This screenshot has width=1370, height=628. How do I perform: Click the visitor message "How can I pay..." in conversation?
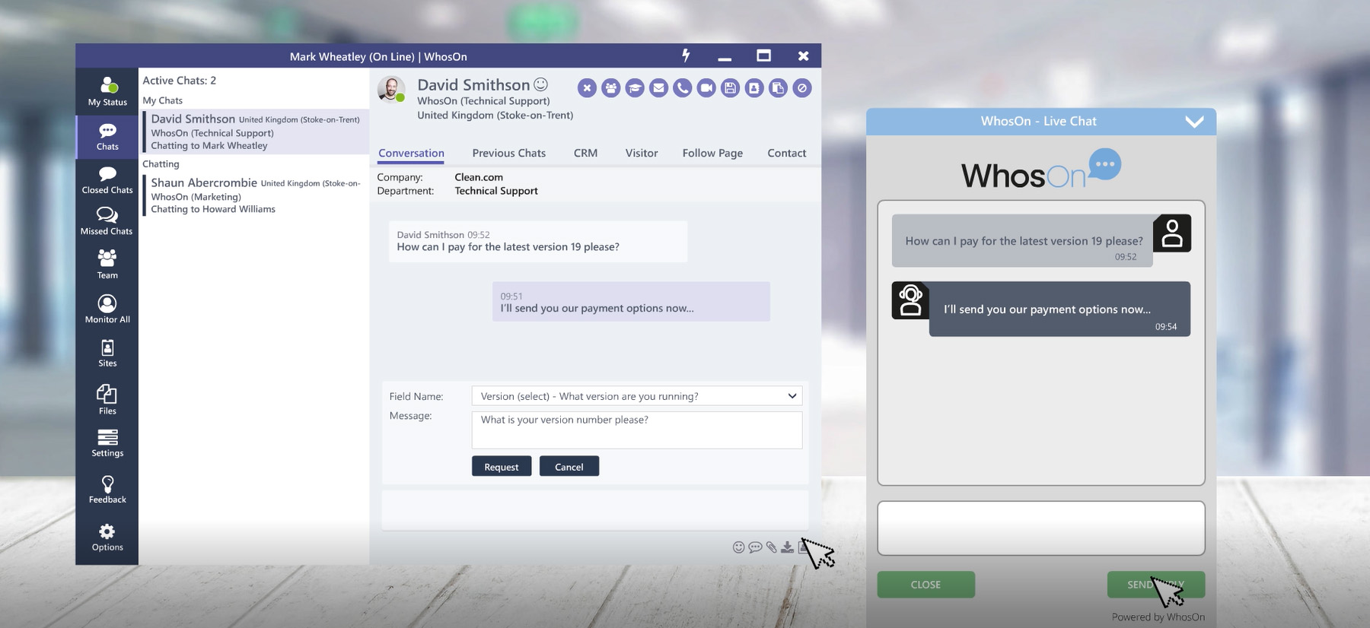[x=538, y=242]
